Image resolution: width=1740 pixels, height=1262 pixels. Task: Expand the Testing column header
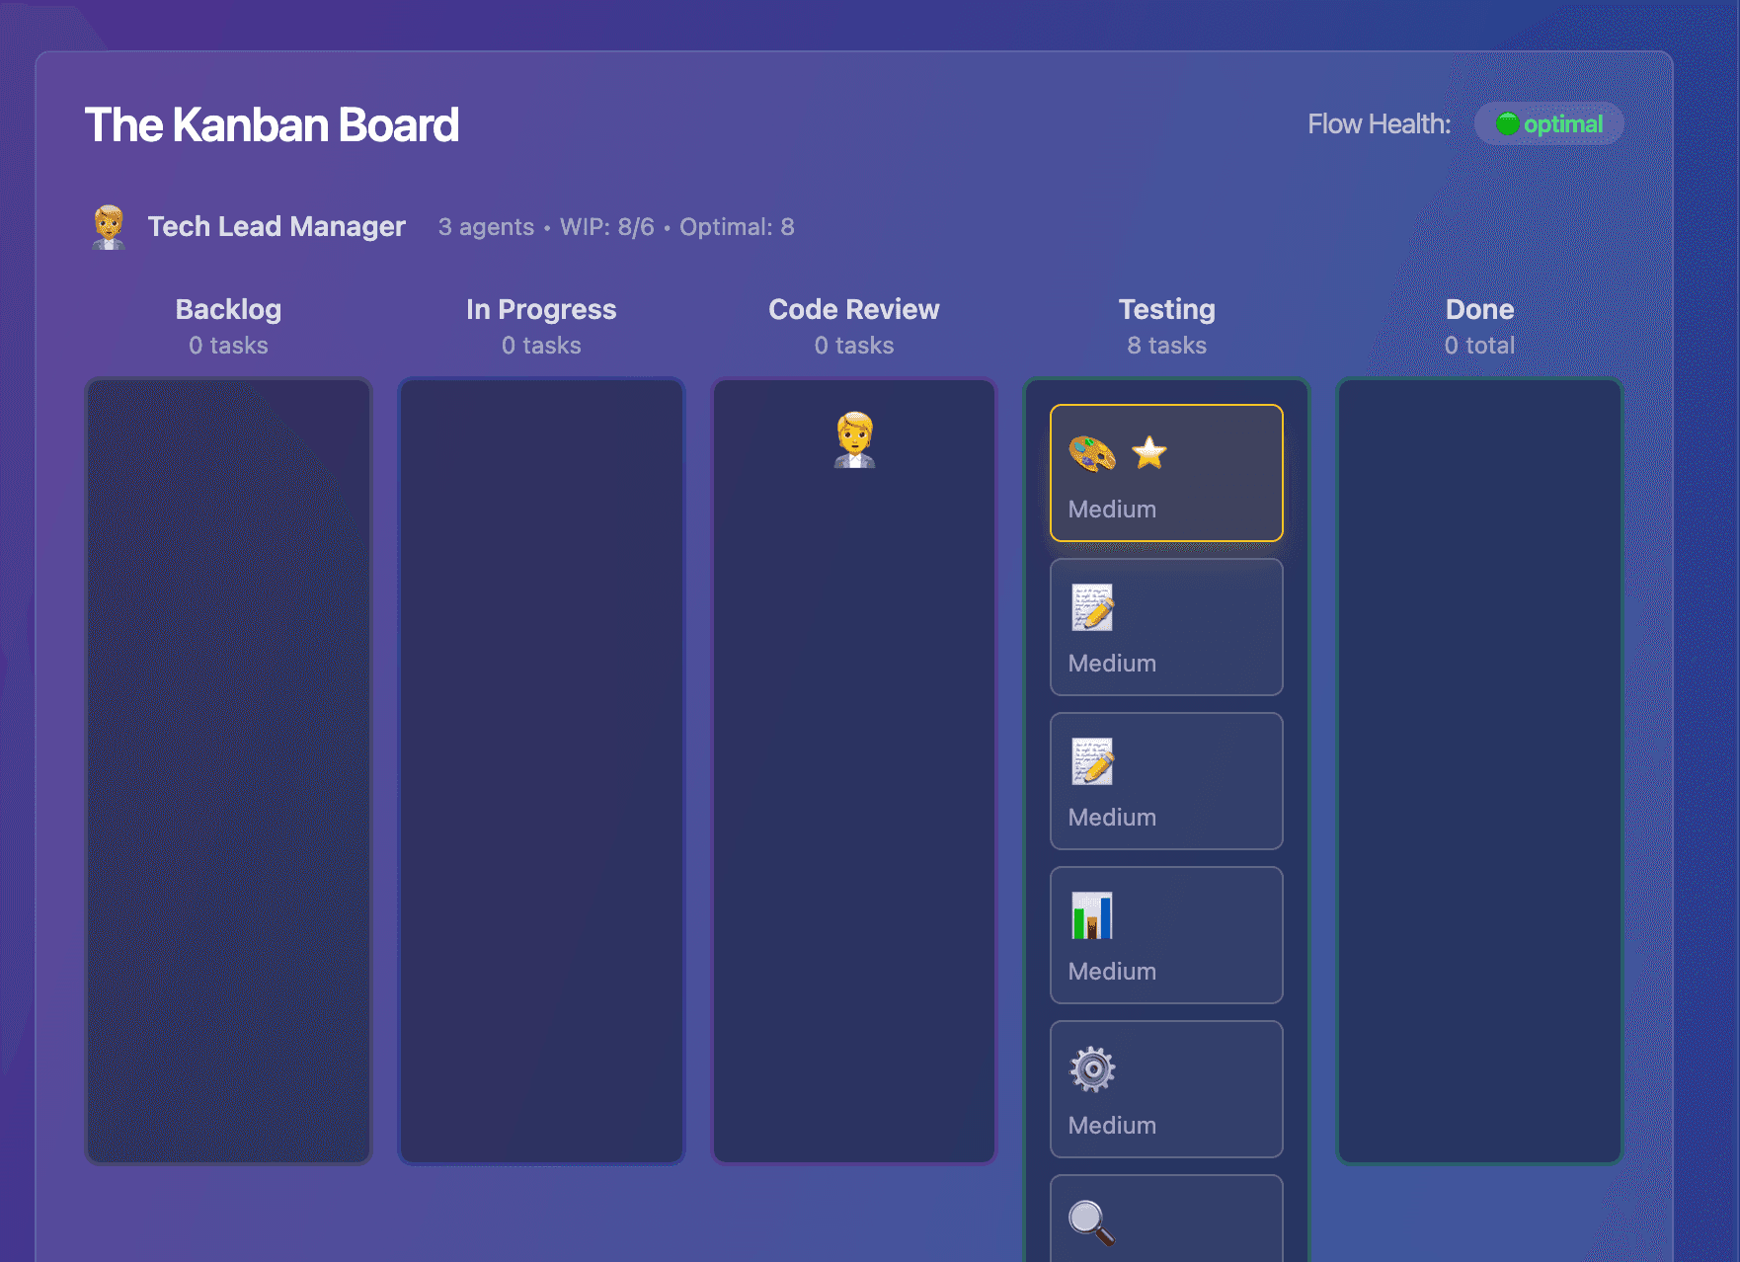coord(1166,309)
